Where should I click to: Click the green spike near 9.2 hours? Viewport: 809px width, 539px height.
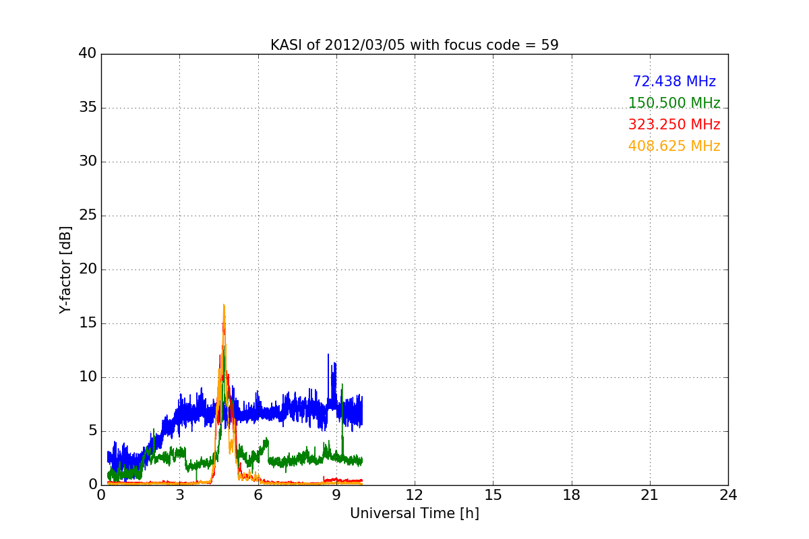point(342,387)
